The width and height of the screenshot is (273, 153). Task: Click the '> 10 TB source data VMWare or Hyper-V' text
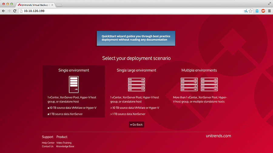(135, 108)
